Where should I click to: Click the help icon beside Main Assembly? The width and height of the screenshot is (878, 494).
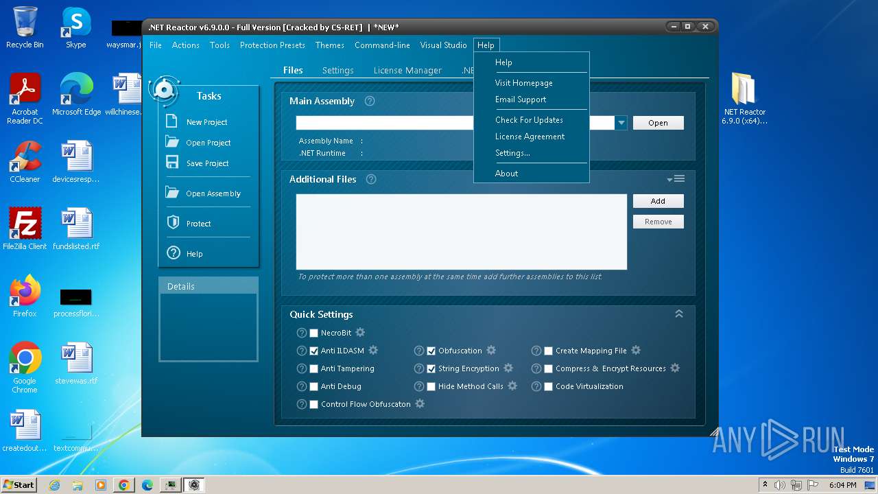(x=370, y=101)
